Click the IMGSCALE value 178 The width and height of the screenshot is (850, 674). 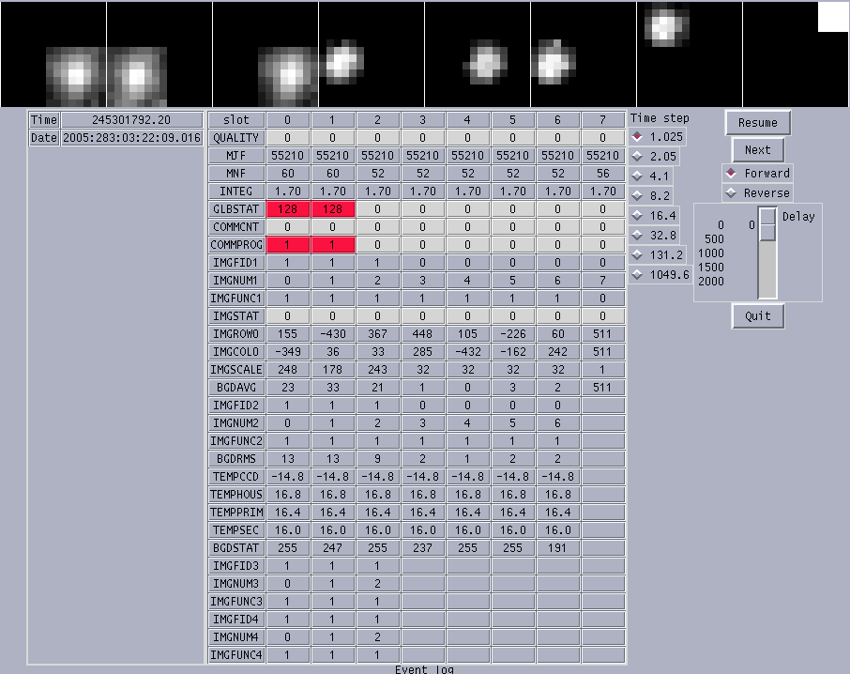pos(332,370)
